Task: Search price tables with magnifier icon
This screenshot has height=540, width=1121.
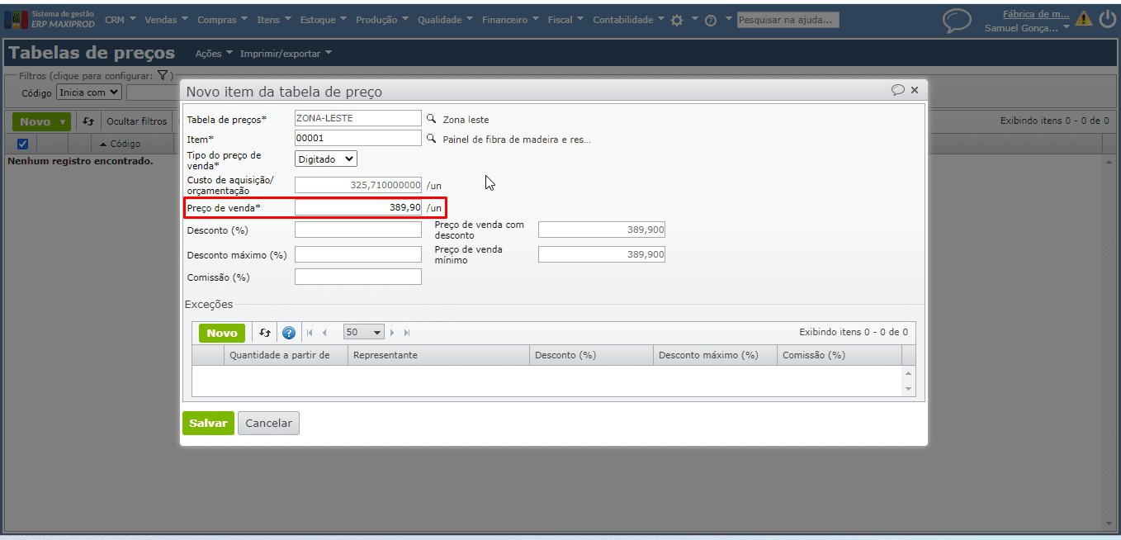Action: (x=431, y=119)
